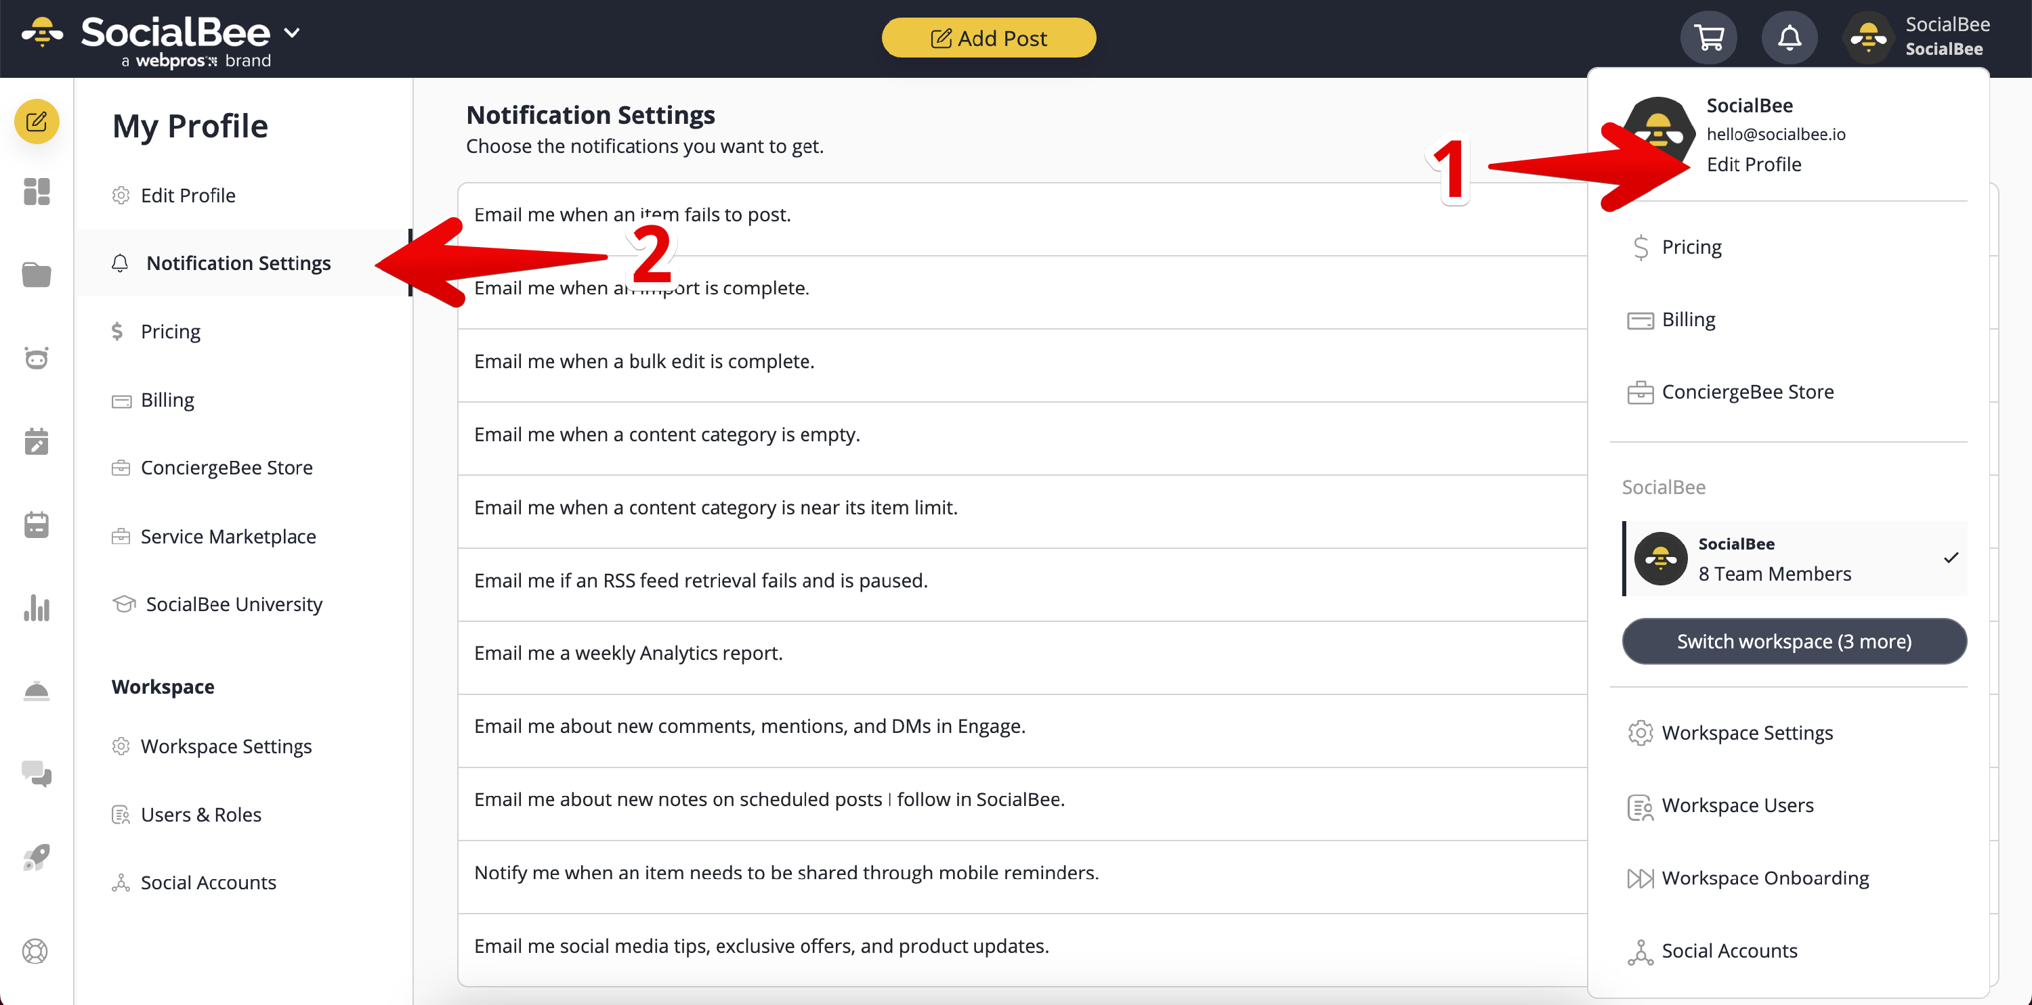Click the SocialBee avatar in the header
Screen dimensions: 2032x1005
tap(1869, 38)
